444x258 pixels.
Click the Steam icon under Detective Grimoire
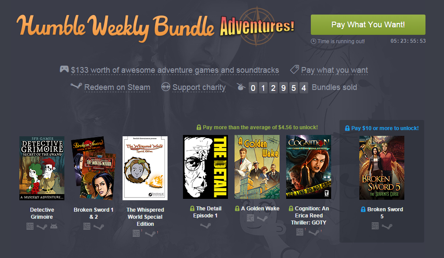tap(42, 227)
